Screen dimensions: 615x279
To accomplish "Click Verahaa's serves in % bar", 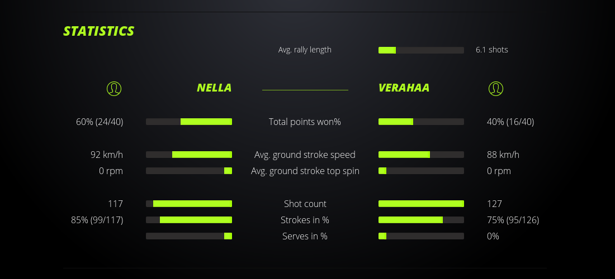I will pyautogui.click(x=421, y=236).
